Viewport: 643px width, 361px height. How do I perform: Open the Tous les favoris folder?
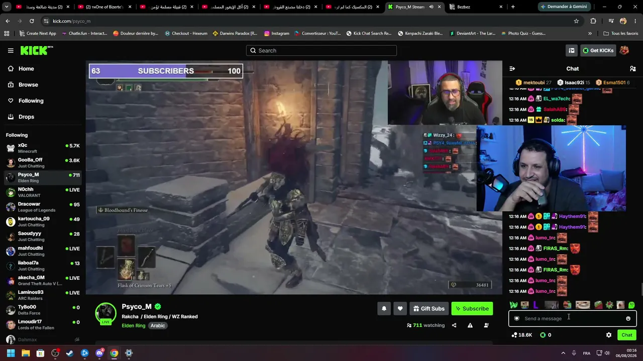pyautogui.click(x=620, y=34)
